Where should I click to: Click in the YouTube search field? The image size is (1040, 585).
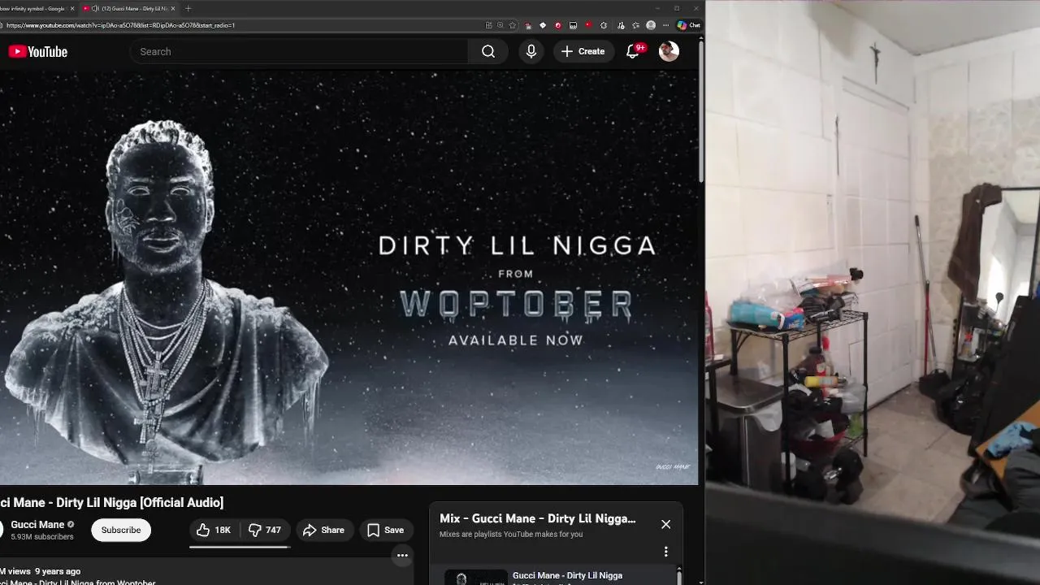tap(301, 51)
